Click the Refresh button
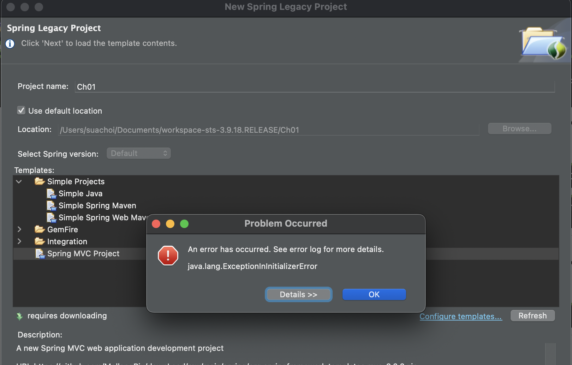 tap(532, 316)
